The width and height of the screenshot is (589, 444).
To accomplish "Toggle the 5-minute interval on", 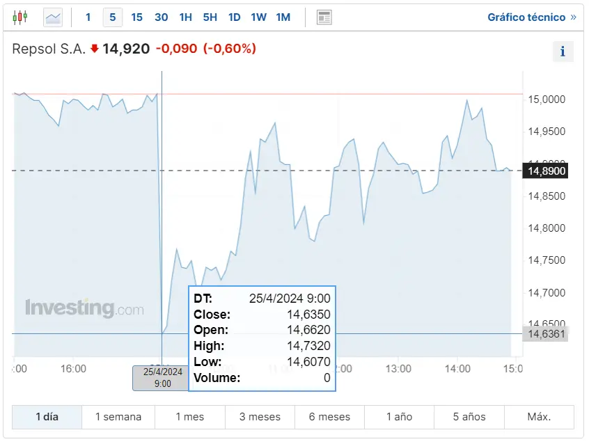I will [112, 17].
